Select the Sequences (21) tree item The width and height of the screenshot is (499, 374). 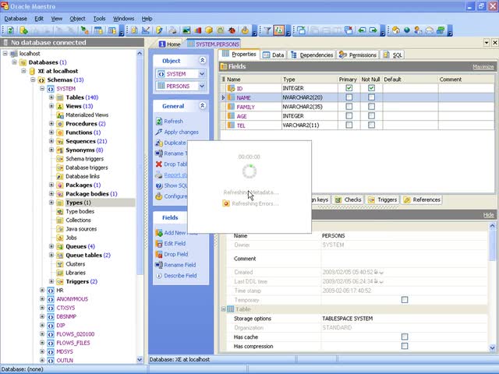coord(87,141)
